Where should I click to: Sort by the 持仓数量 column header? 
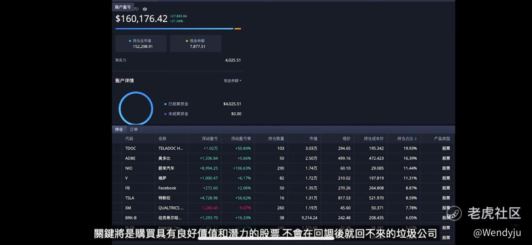coord(276,139)
